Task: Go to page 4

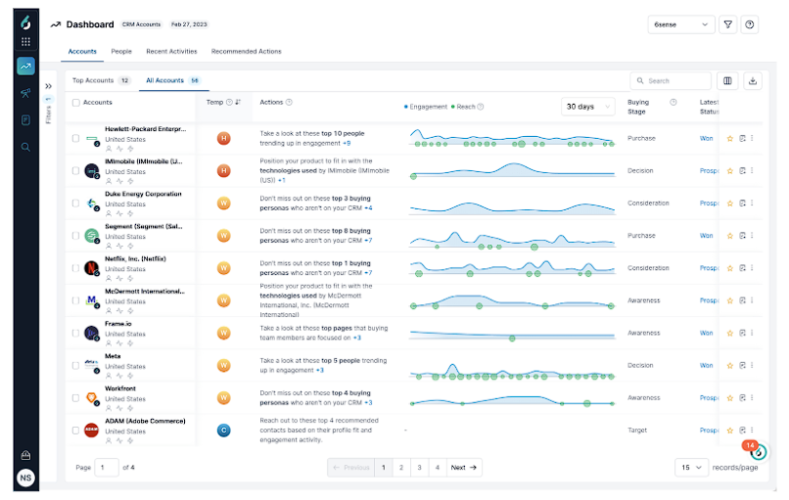Action: (x=438, y=468)
